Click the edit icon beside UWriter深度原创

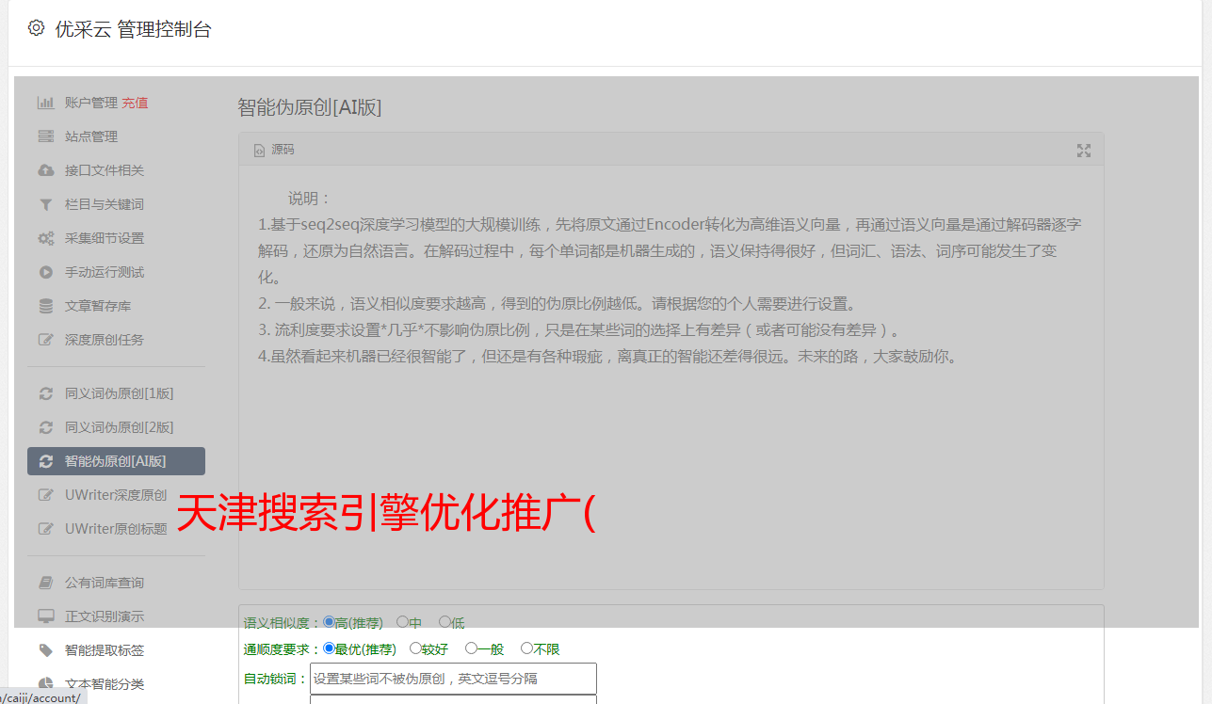tap(45, 495)
